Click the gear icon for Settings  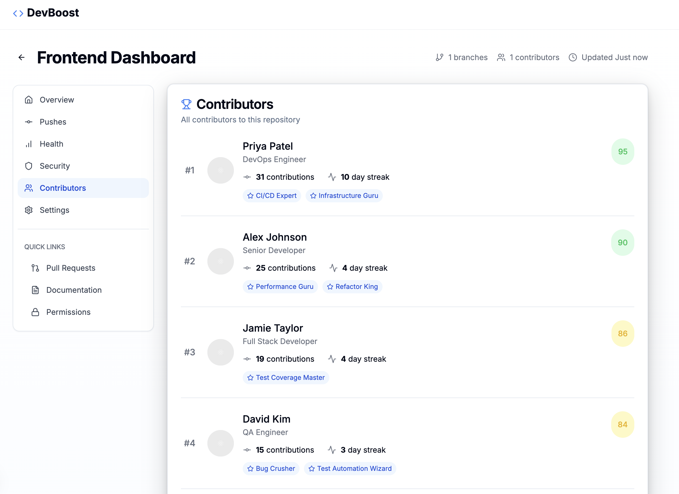pyautogui.click(x=29, y=210)
